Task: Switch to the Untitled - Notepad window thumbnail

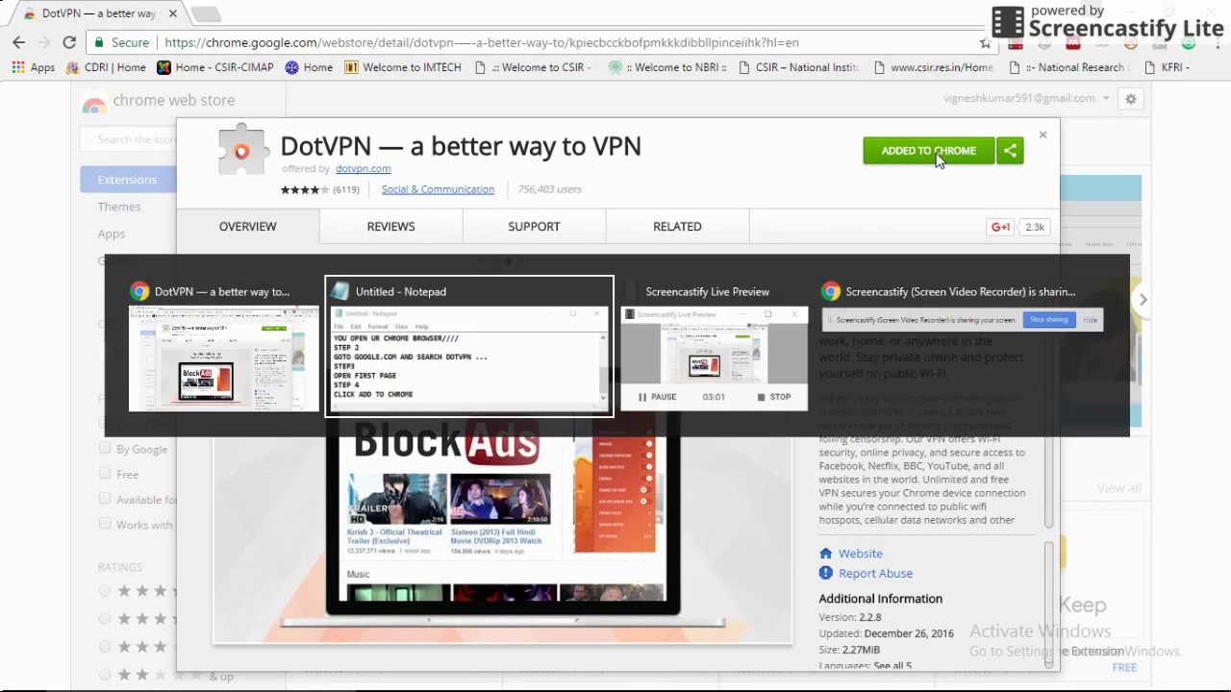Action: point(469,347)
